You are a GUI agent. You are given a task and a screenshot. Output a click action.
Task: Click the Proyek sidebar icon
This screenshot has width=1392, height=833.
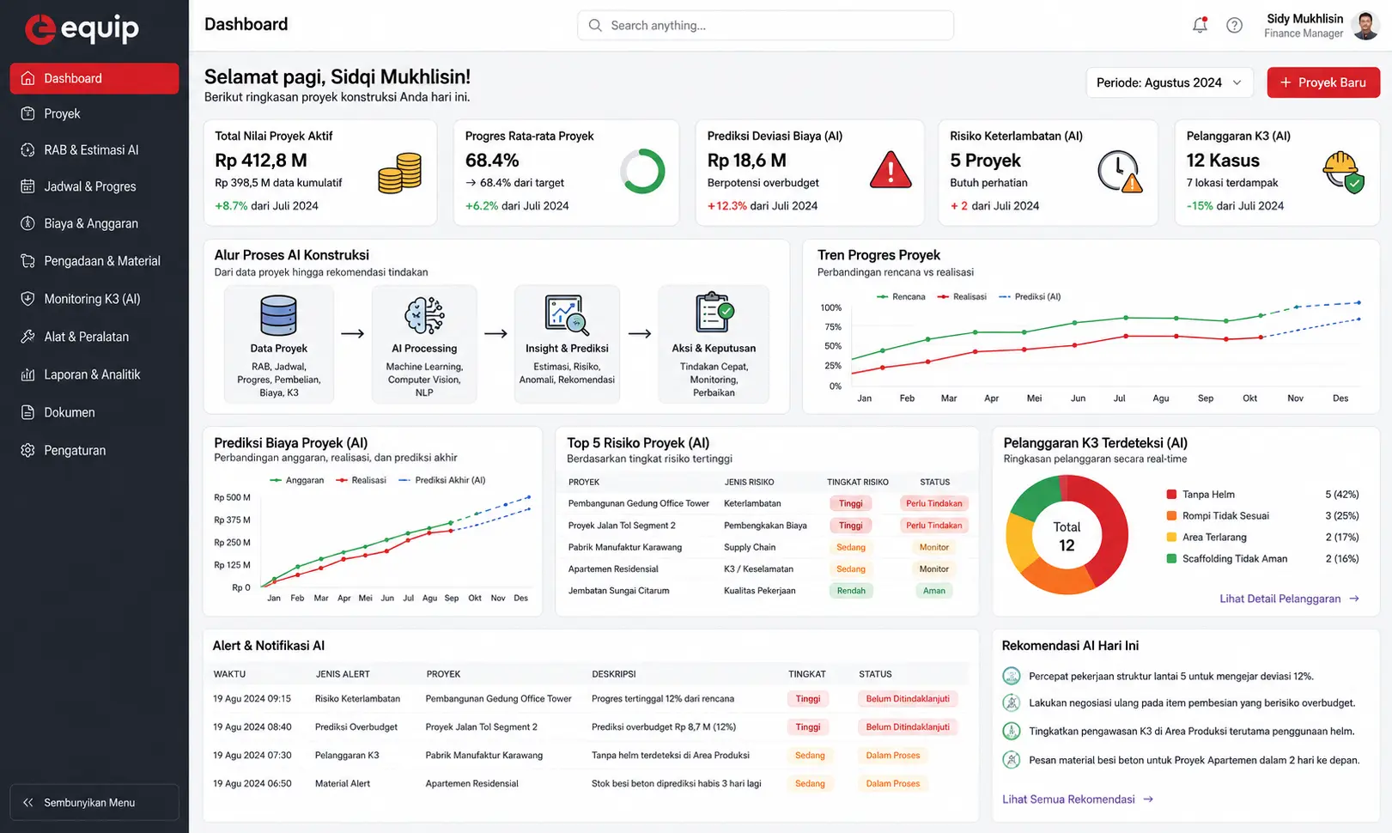27,113
